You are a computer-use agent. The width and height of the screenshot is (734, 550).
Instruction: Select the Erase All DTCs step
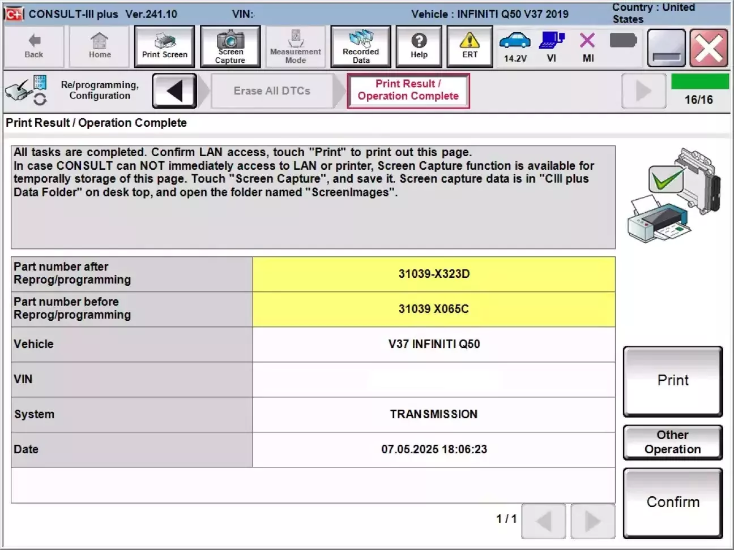tap(272, 91)
